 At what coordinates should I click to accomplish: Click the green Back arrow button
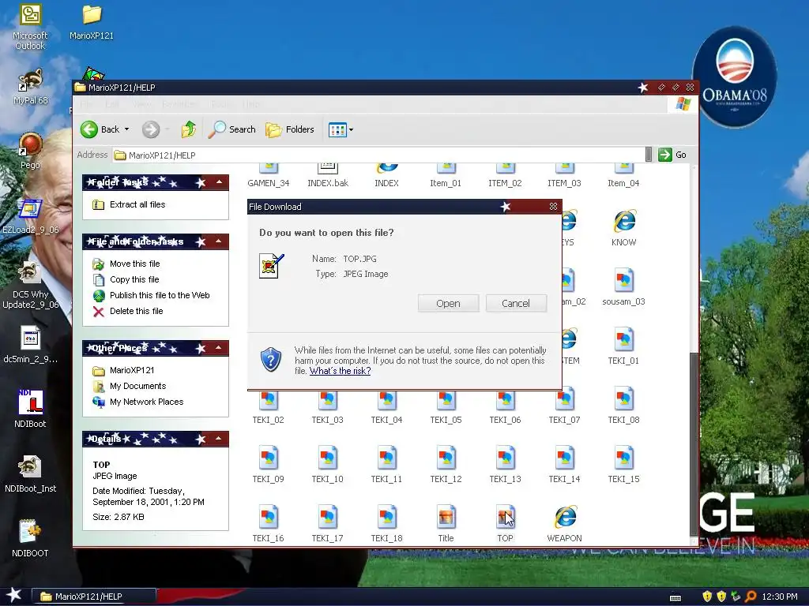click(89, 129)
